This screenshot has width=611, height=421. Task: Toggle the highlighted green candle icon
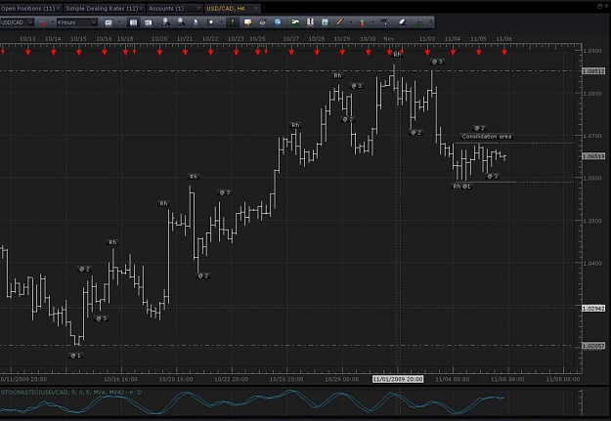point(233,22)
